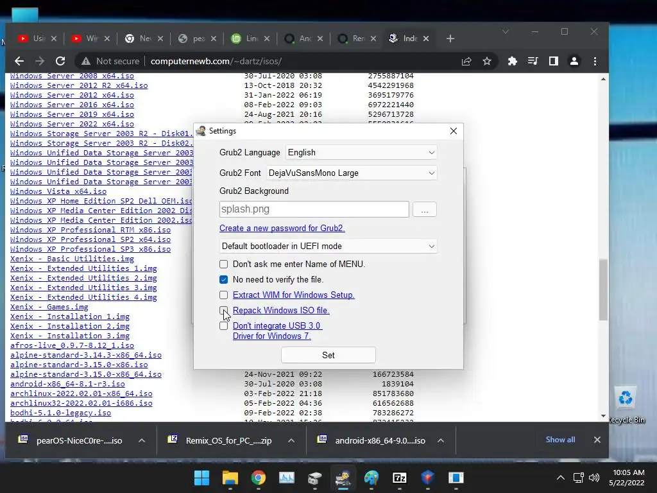Switch to the second YouTube tab
The height and width of the screenshot is (493, 657).
(85, 39)
